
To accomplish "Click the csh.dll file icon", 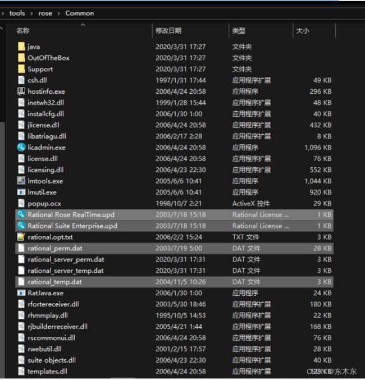I will pyautogui.click(x=21, y=80).
